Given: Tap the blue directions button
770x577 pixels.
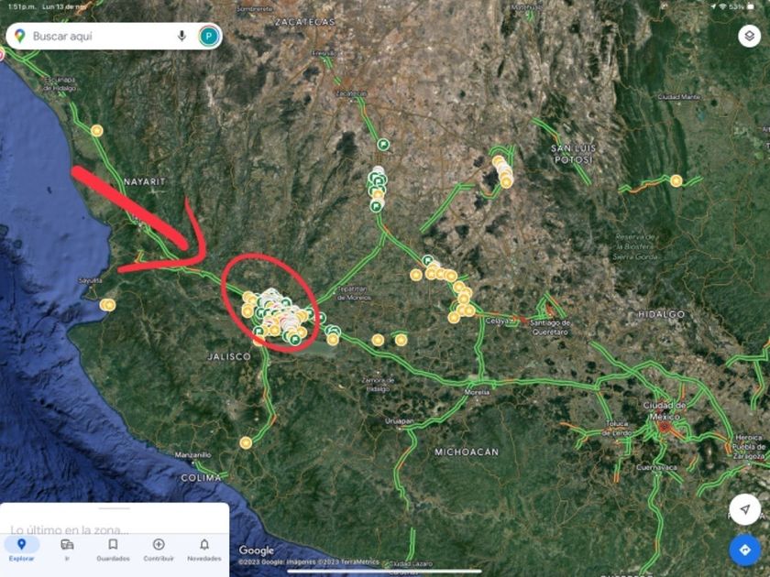Looking at the screenshot, I should tap(744, 550).
